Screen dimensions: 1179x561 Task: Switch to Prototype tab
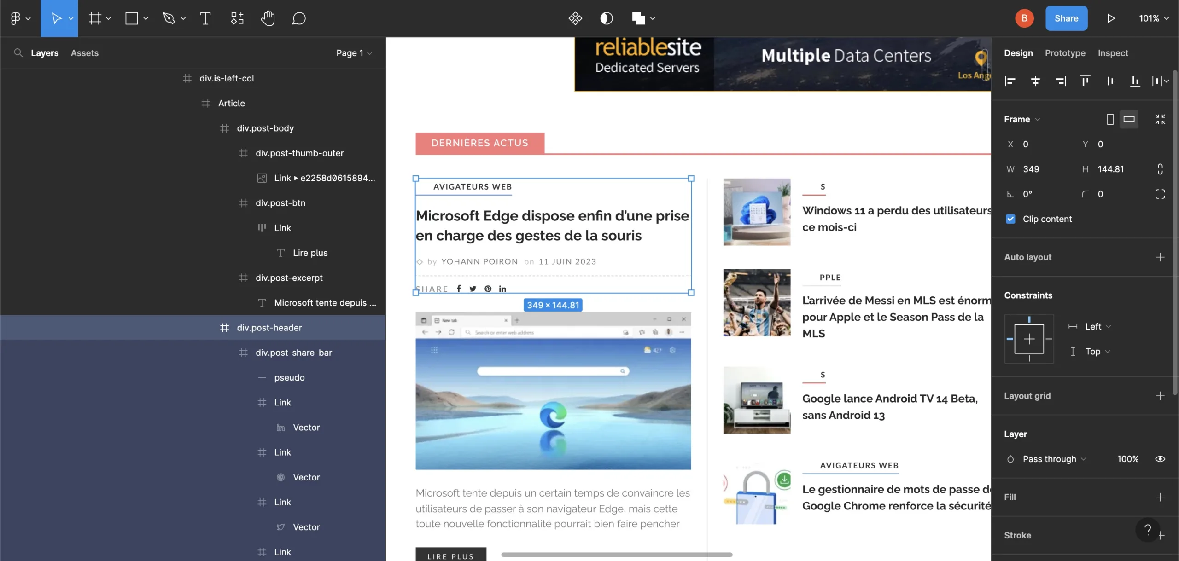(1065, 53)
